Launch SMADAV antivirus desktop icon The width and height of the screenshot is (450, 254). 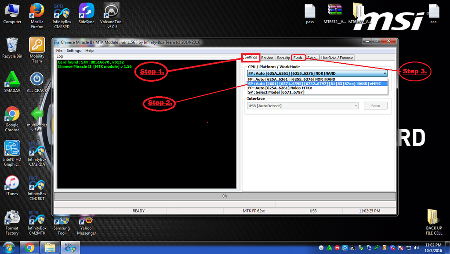tap(12, 80)
